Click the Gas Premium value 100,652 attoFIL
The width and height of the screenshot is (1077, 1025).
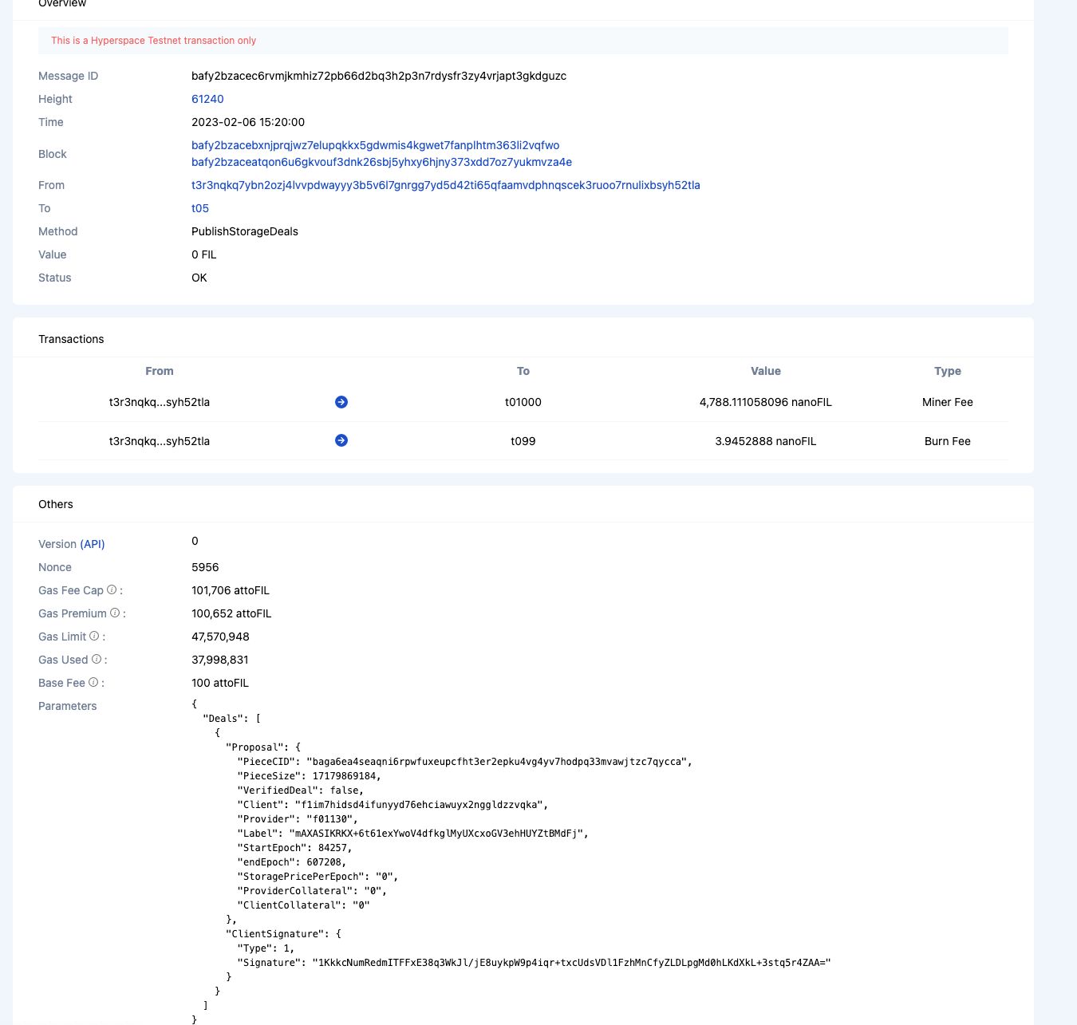pos(231,613)
